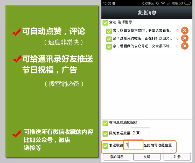
Task: Tap the muted ringer icon in status bar
Action: pos(157,3)
